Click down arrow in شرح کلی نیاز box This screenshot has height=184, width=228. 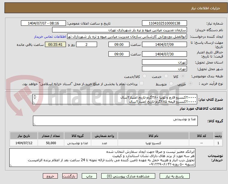[x=35, y=99]
